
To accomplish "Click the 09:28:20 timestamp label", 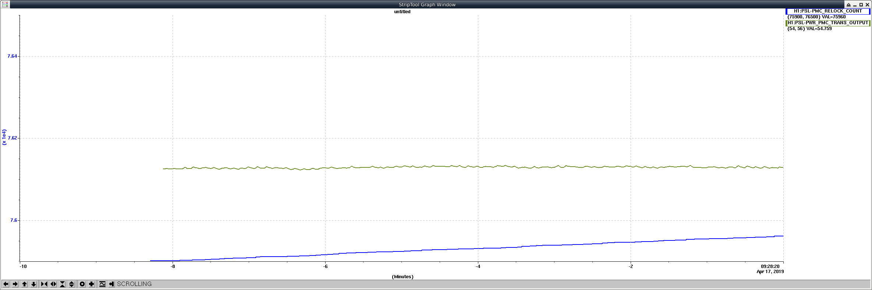I will pyautogui.click(x=770, y=267).
